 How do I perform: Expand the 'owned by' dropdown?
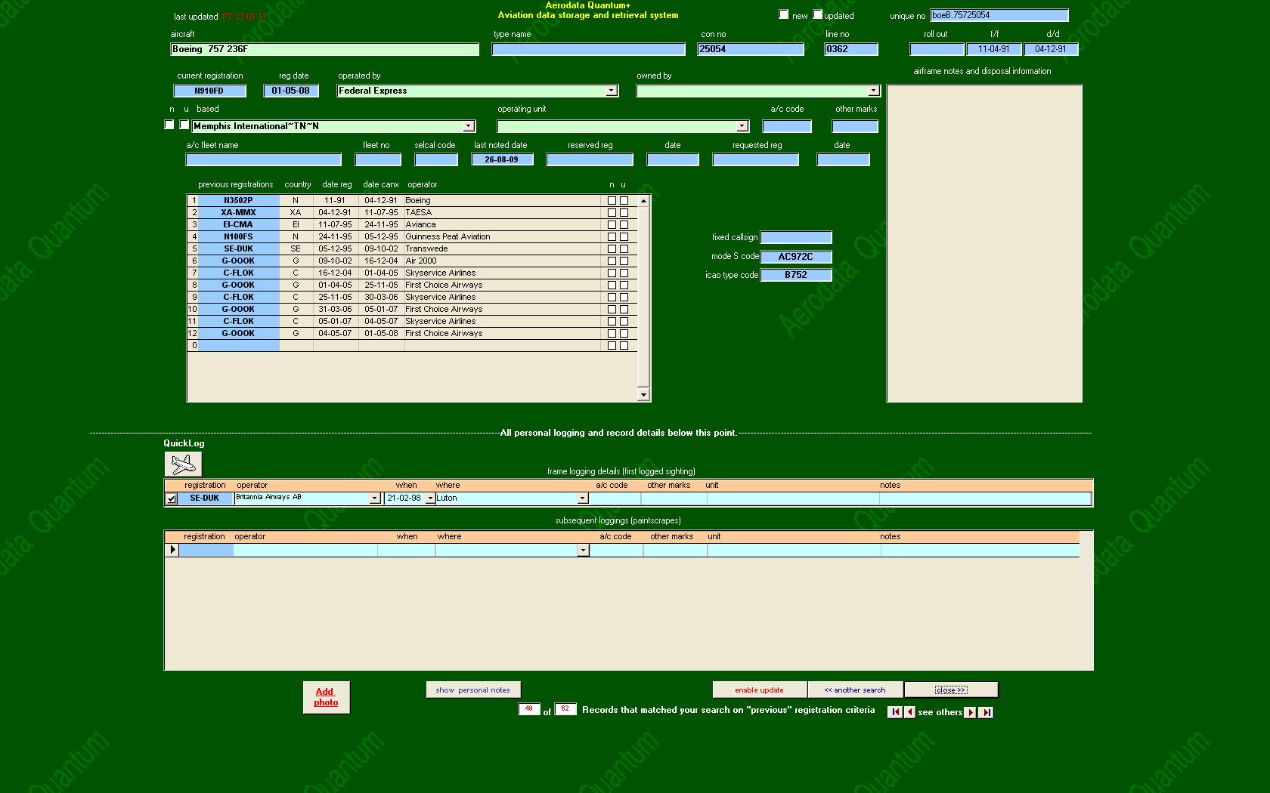tap(873, 91)
